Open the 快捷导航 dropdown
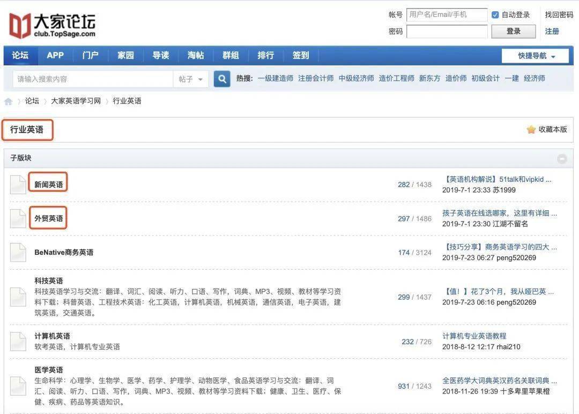This screenshot has width=579, height=414. [x=535, y=56]
